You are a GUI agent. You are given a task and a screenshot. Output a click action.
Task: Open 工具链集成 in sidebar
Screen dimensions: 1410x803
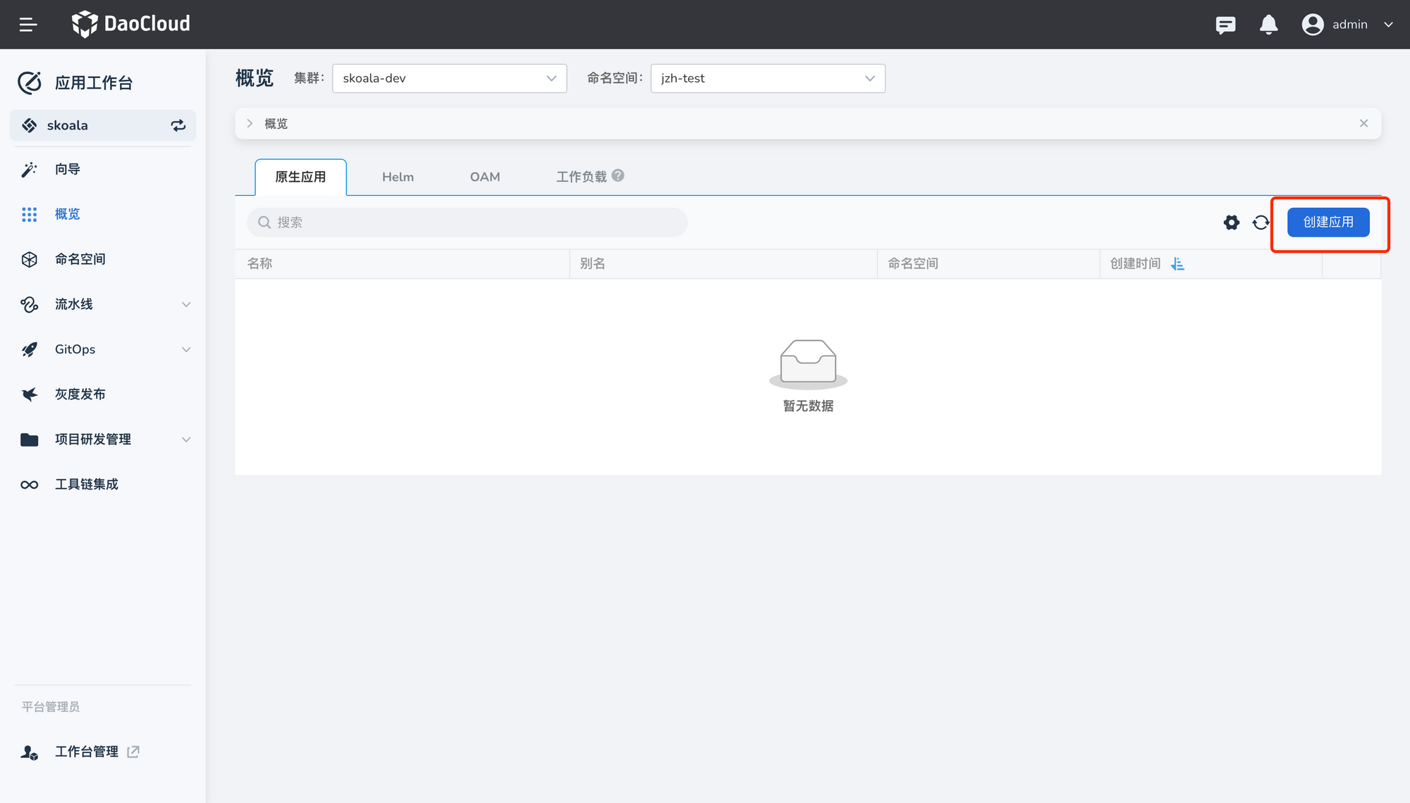(x=87, y=485)
